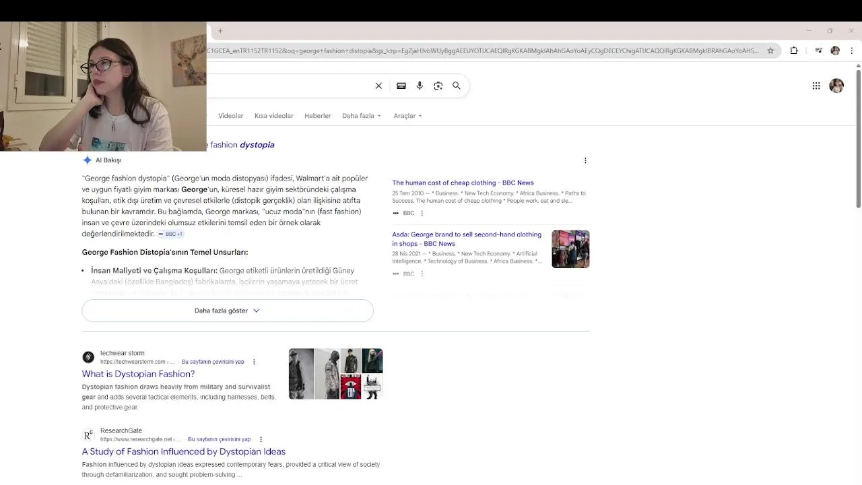The width and height of the screenshot is (862, 485).
Task: Bookmark this page with the star icon
Action: 770,51
